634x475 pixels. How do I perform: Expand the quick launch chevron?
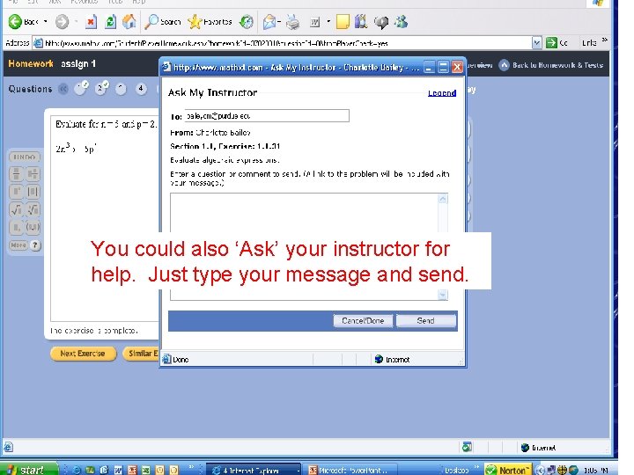(191, 468)
